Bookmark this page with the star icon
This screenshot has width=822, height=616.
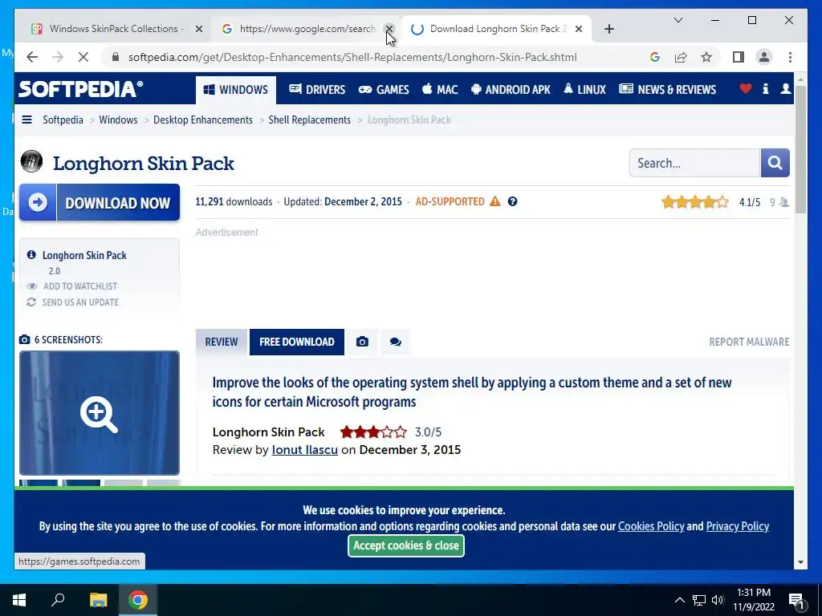tap(706, 57)
